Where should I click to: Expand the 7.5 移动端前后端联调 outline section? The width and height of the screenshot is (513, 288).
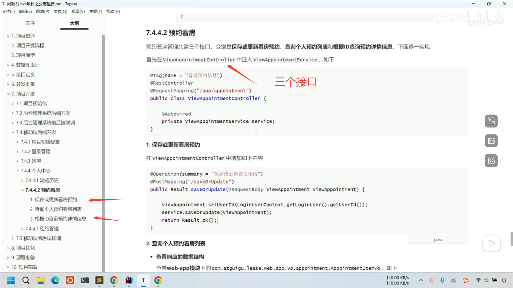[13, 238]
